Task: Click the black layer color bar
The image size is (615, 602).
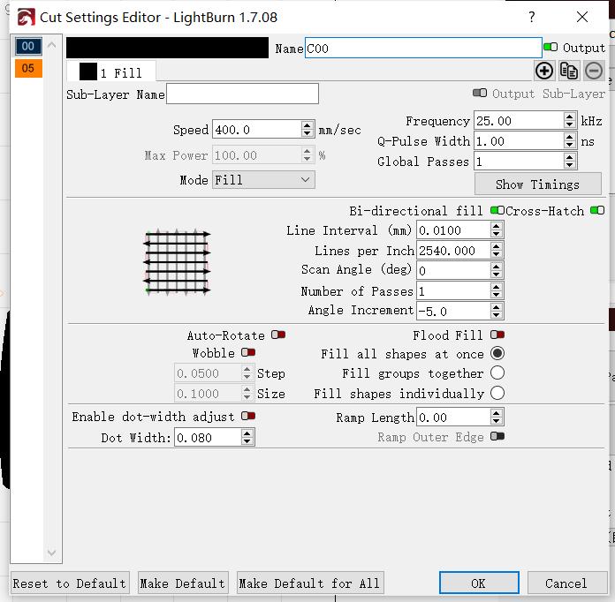Action: click(168, 48)
